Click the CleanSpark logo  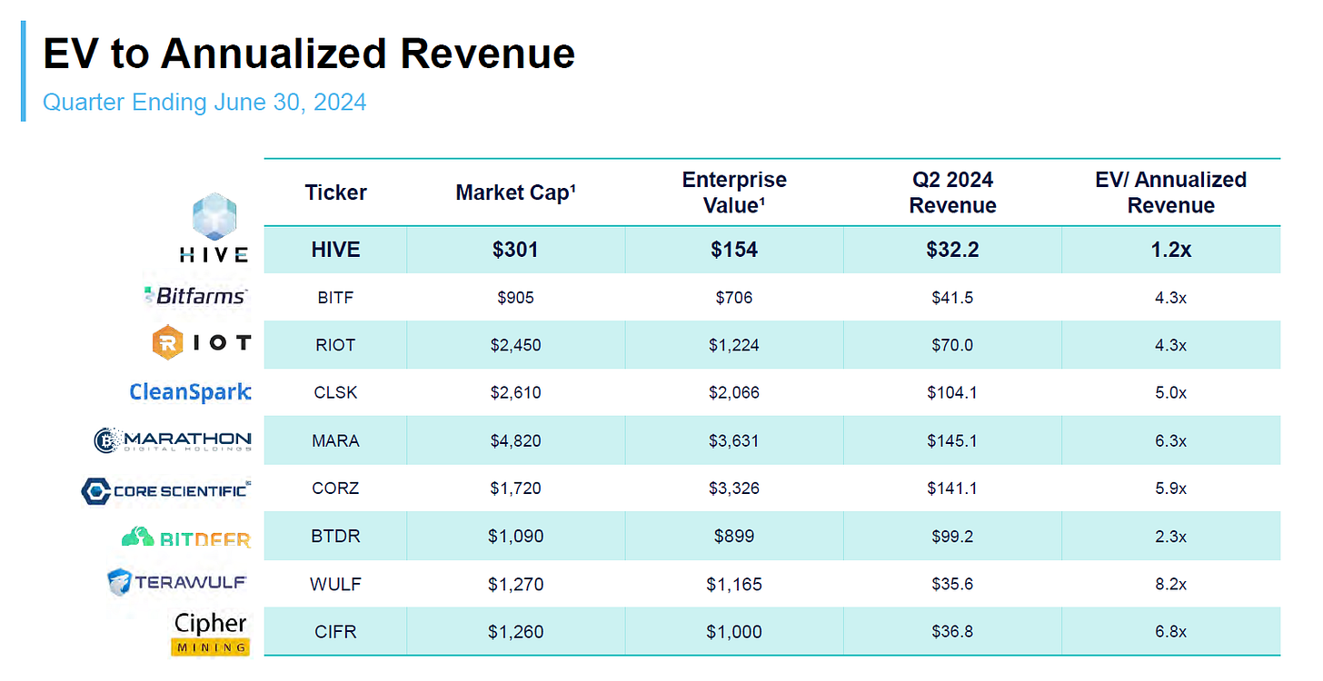point(190,392)
